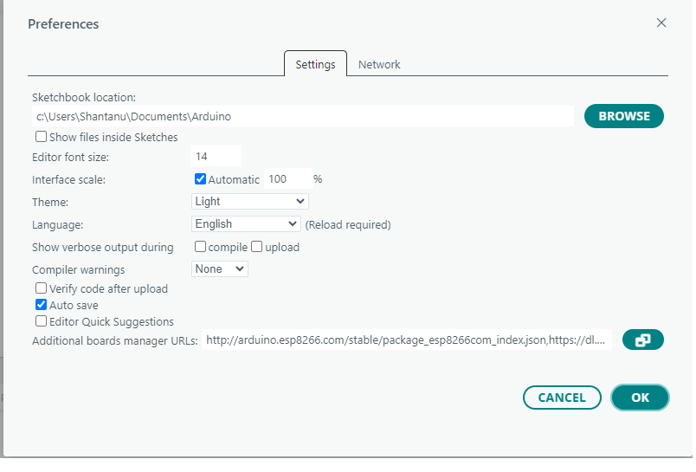Close the Preferences dialog with the X

pos(661,23)
